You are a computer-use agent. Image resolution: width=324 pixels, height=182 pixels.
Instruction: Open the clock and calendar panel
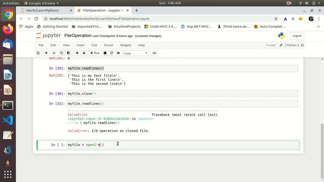[x=170, y=3]
